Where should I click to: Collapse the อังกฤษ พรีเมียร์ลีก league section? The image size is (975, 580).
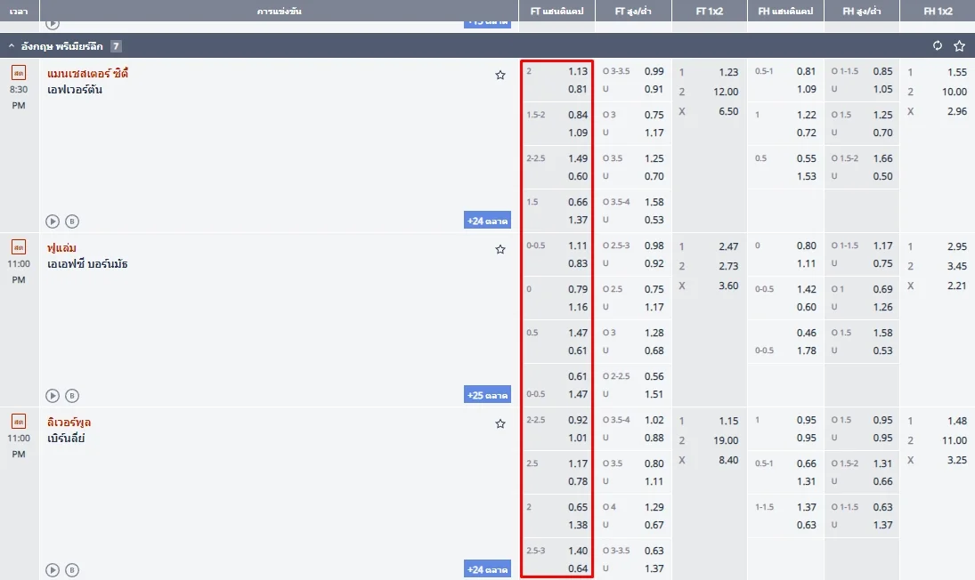(12, 46)
